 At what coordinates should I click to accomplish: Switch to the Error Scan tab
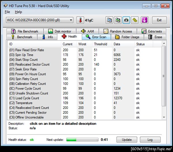[x=96, y=37]
